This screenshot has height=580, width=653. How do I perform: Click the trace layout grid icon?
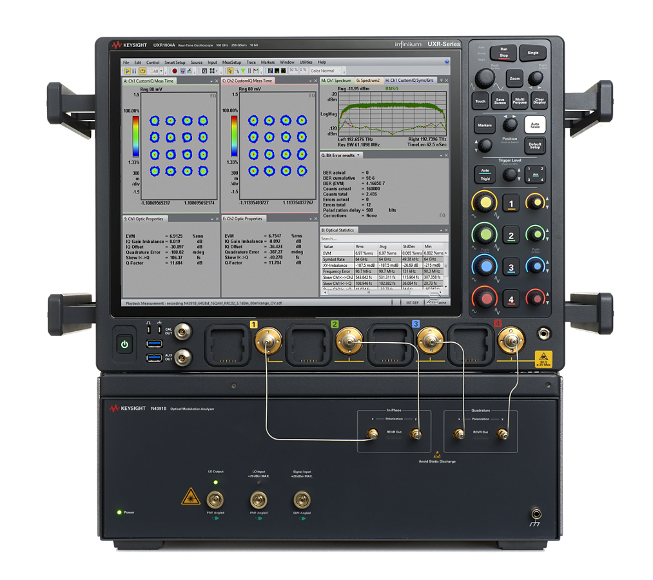(x=212, y=71)
